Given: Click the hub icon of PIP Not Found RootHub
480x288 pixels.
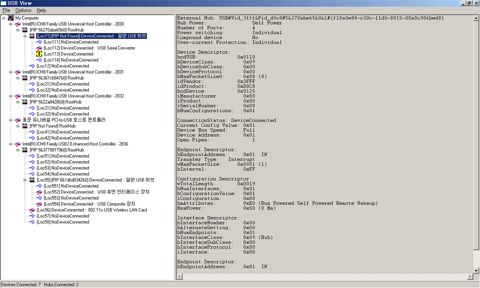Looking at the screenshot, I should (x=25, y=126).
